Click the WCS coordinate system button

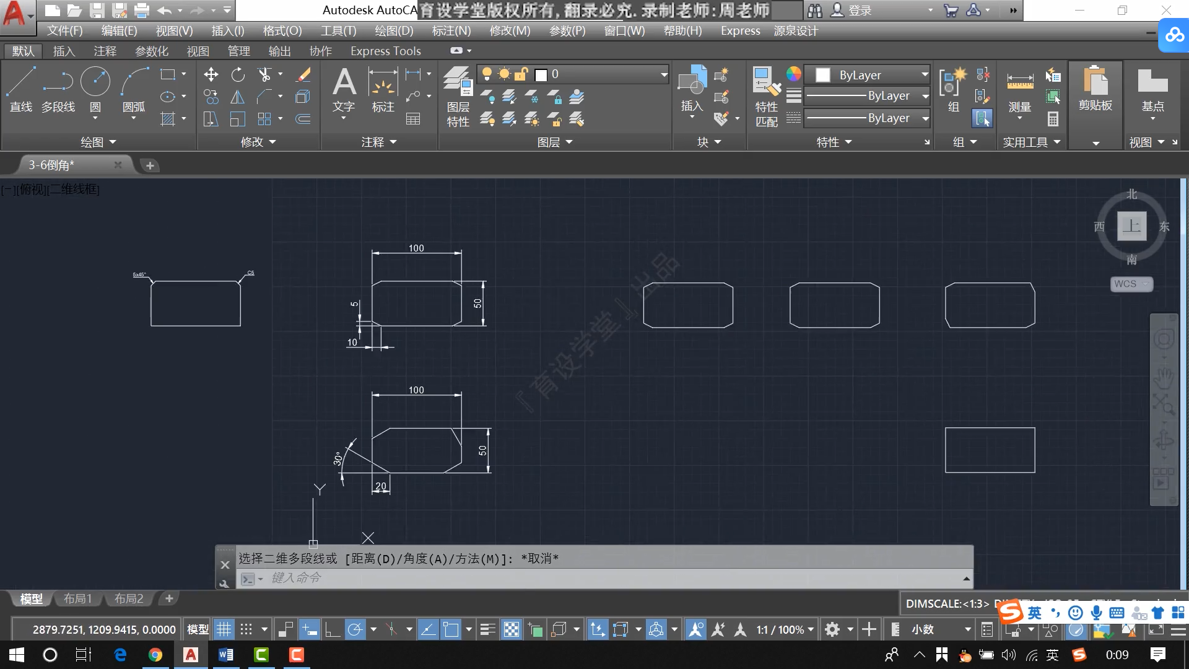coord(1131,284)
